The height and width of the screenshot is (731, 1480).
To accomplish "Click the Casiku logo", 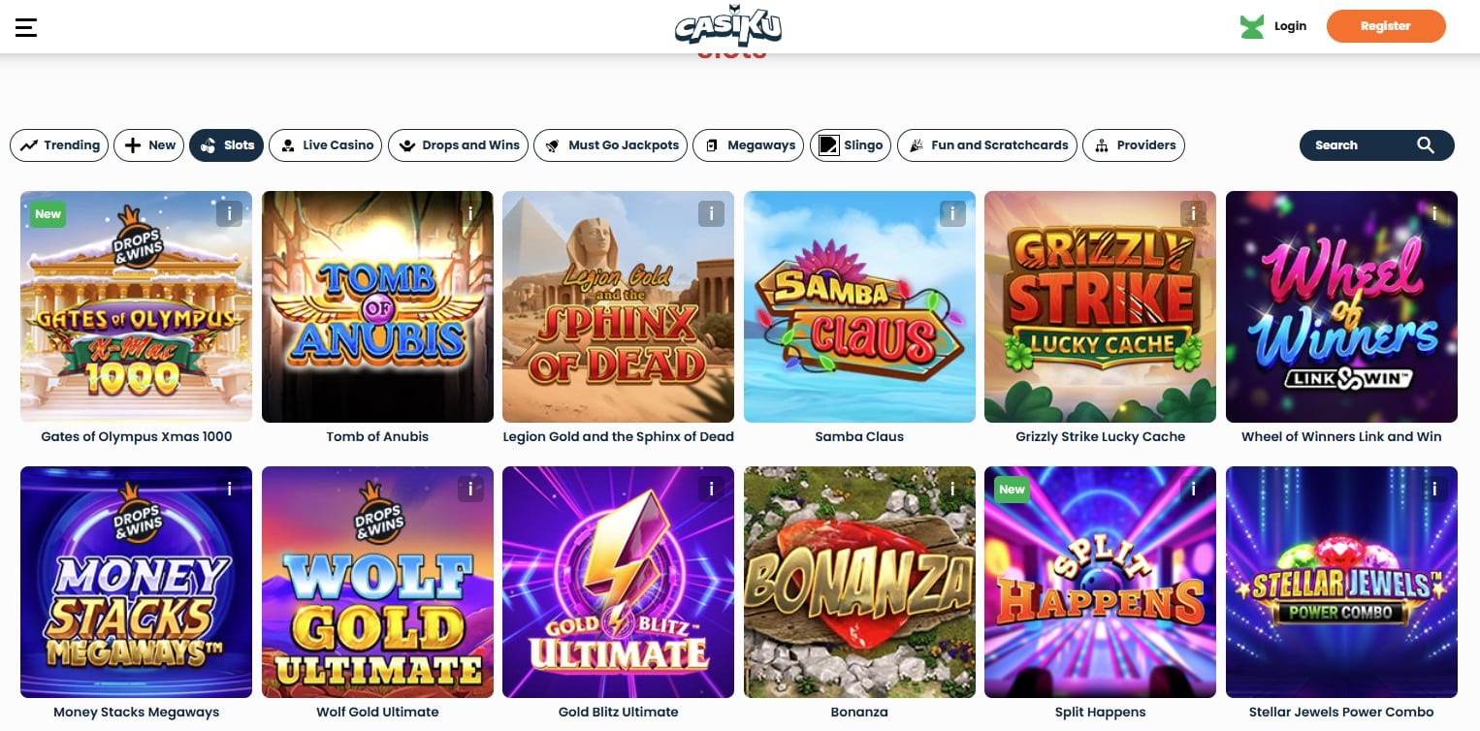I will click(x=727, y=26).
